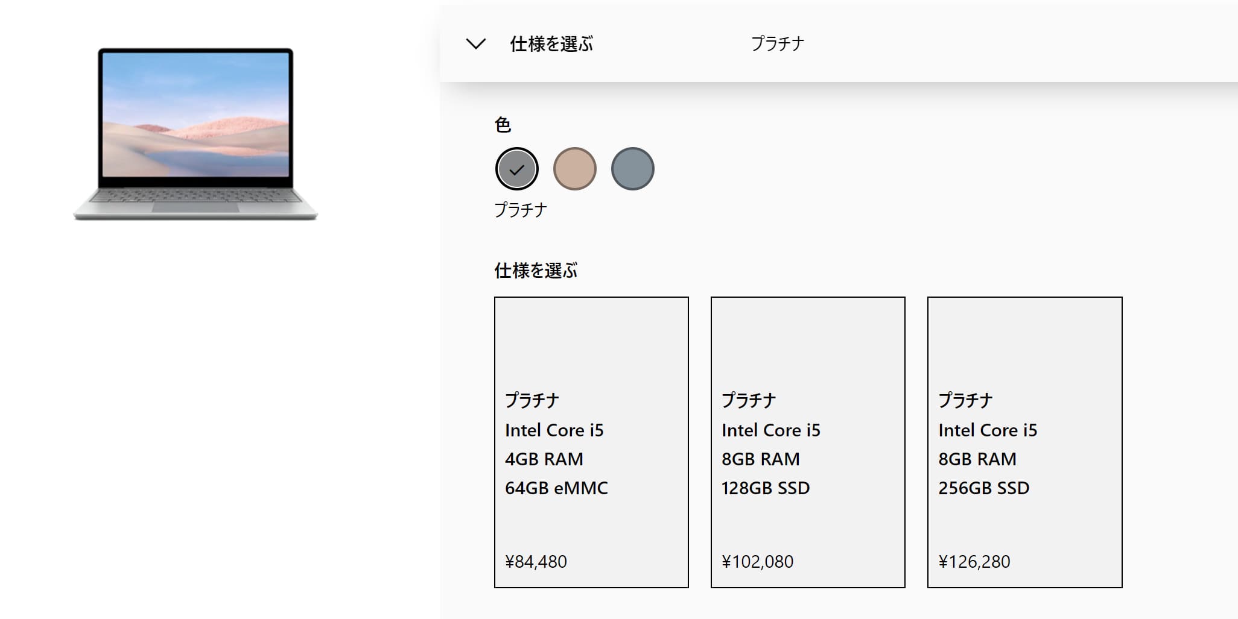Choose the Sandstone beige color swatch
Image resolution: width=1238 pixels, height=619 pixels.
coord(575,169)
